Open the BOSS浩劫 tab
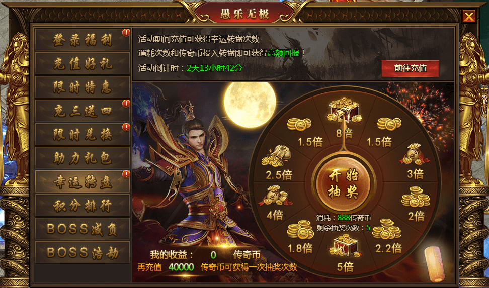Image resolution: width=489 pixels, height=288 pixels. pyautogui.click(x=83, y=252)
